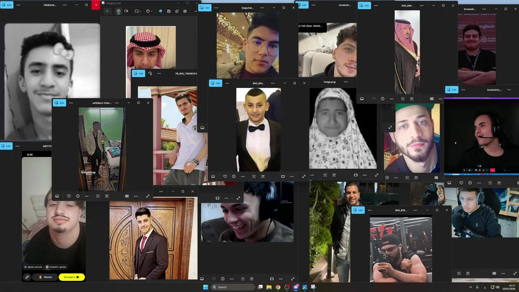Image resolution: width=519 pixels, height=292 pixels.
Task: Enter fullscreen in IMG_695 window
Action: click(304, 176)
